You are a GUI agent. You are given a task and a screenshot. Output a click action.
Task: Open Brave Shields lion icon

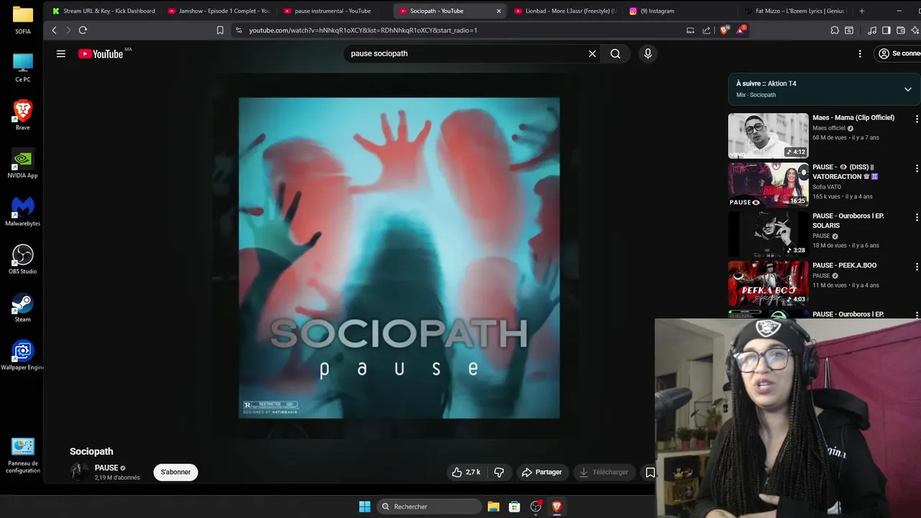pyautogui.click(x=724, y=30)
